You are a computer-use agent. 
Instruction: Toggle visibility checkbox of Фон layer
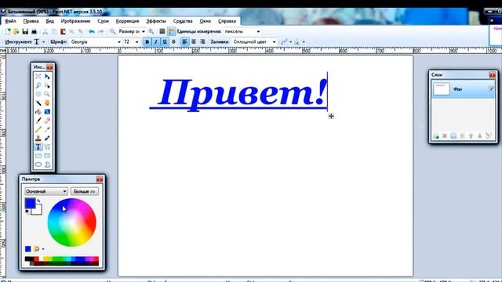click(491, 89)
